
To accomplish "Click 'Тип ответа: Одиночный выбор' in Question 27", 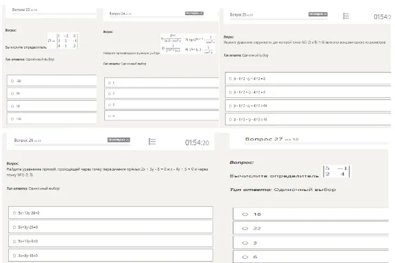I will pos(283,190).
